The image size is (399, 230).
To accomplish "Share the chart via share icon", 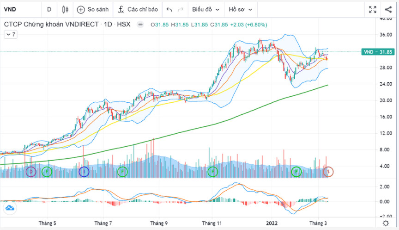I will (x=388, y=9).
